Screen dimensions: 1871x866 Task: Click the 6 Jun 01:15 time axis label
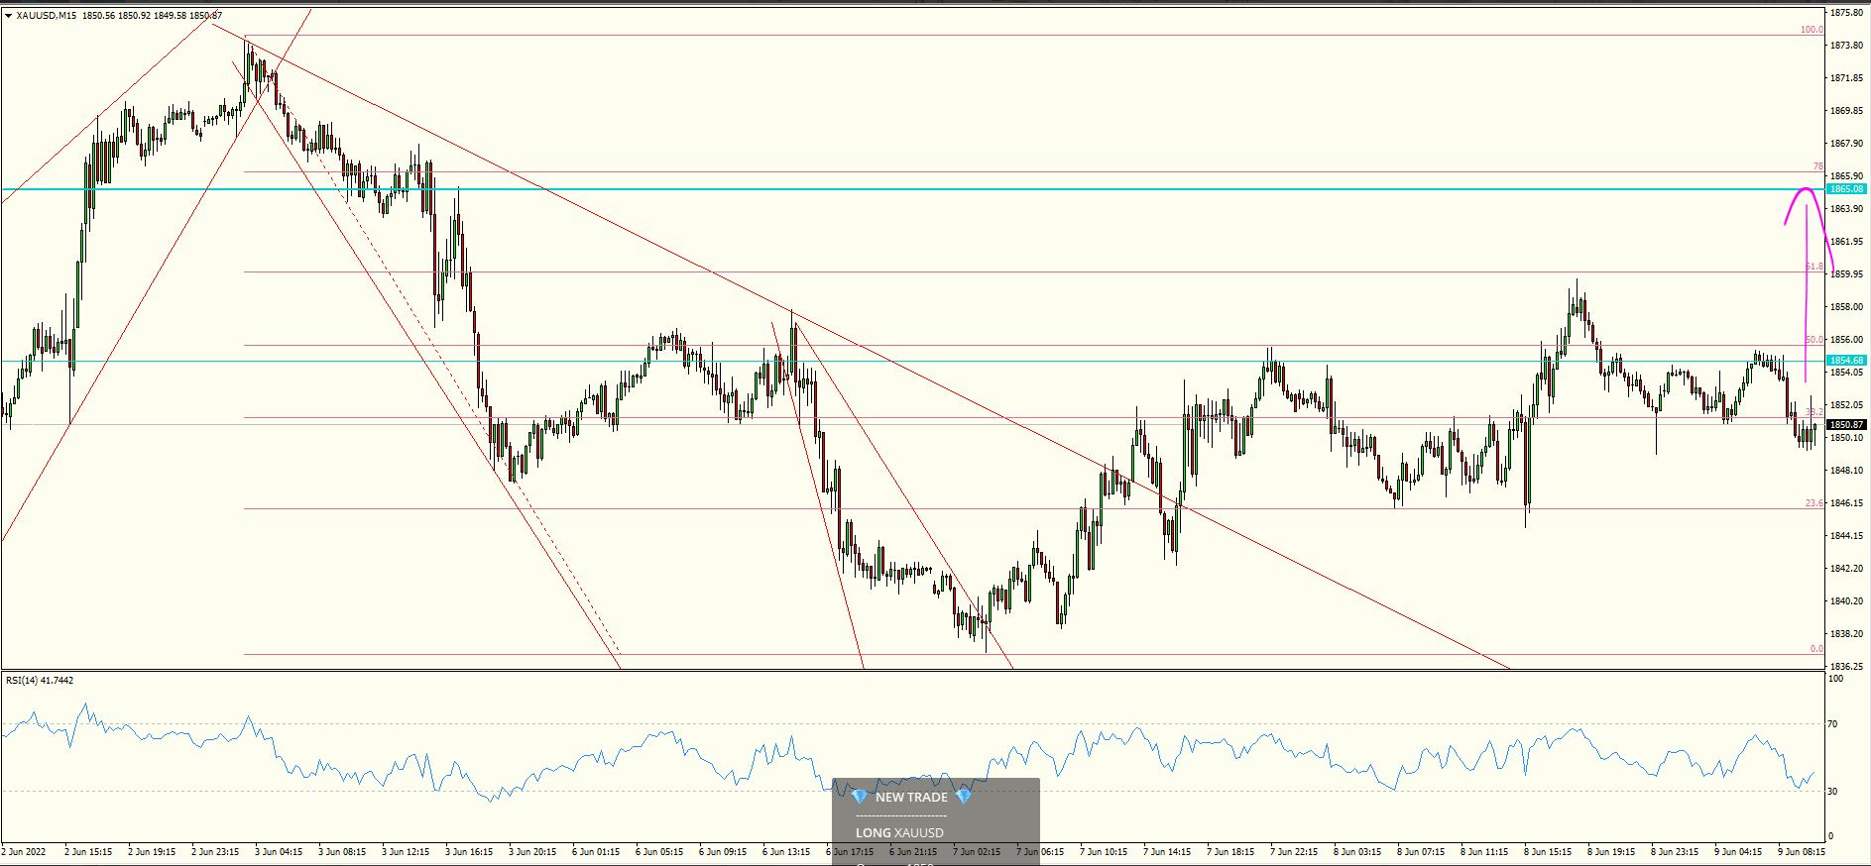click(596, 851)
